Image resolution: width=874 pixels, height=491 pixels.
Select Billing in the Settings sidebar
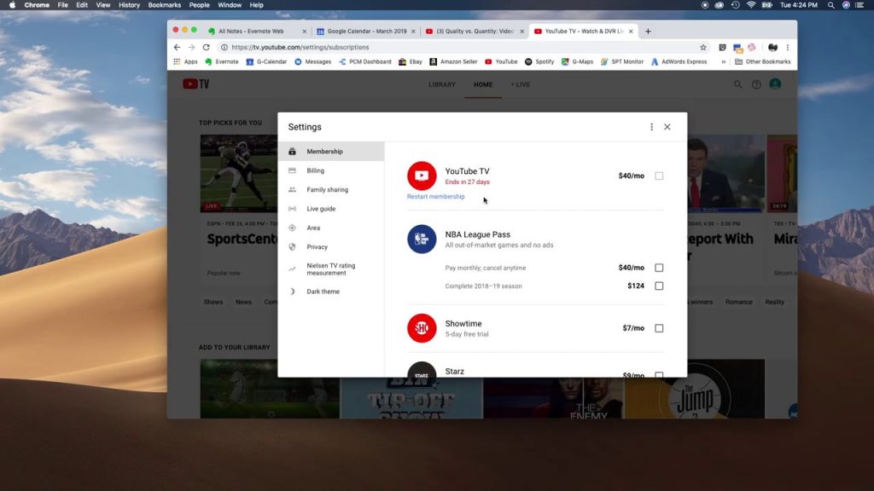[x=316, y=170]
